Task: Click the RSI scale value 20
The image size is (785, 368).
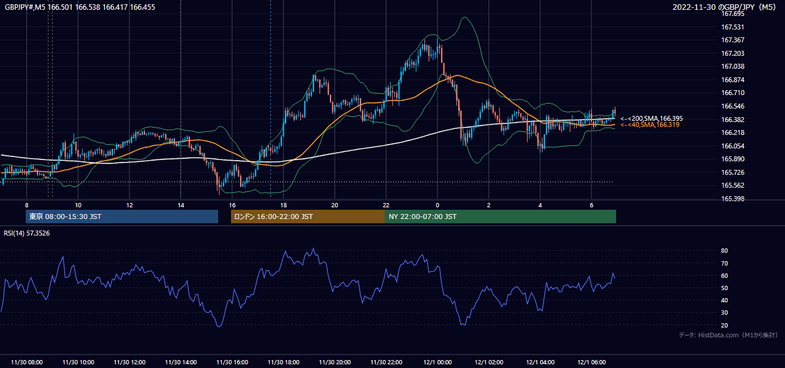Action: tap(724, 325)
